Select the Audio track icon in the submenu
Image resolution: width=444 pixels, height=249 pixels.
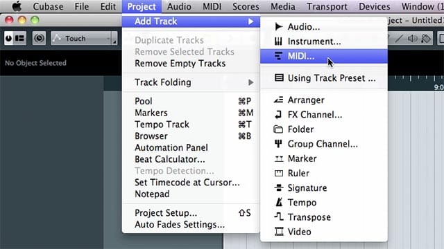coord(279,26)
